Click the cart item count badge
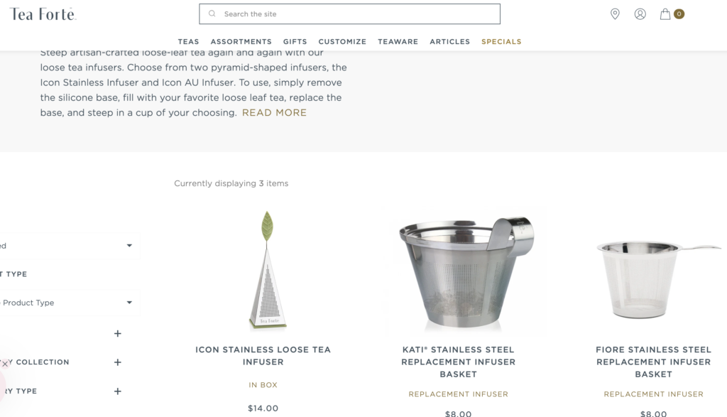This screenshot has width=727, height=417. point(679,14)
